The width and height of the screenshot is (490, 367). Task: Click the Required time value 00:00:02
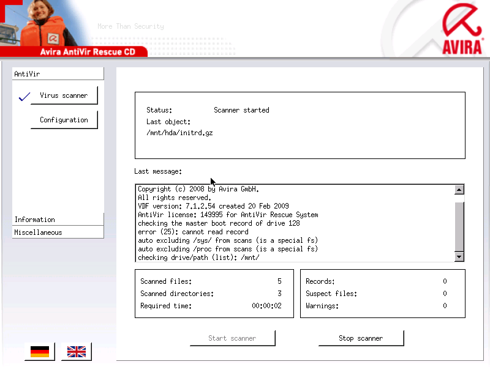pos(266,306)
